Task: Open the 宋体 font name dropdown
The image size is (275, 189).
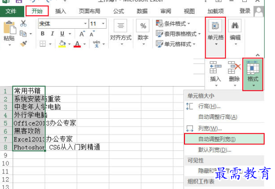Action: pos(86,24)
